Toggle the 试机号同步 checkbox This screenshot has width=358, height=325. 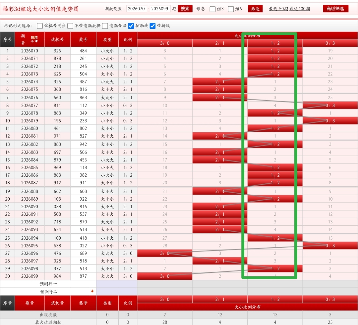[x=40, y=25]
